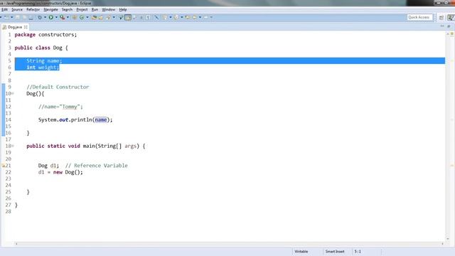
Task: Create a new Java class with green C icon
Action: click(x=82, y=17)
